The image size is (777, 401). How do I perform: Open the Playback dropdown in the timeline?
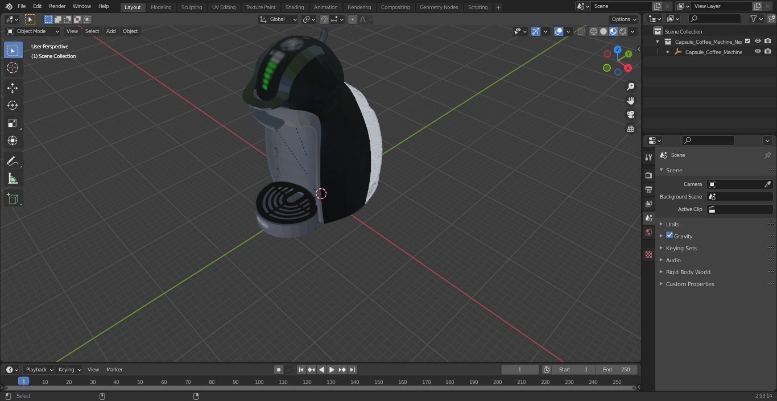[39, 370]
